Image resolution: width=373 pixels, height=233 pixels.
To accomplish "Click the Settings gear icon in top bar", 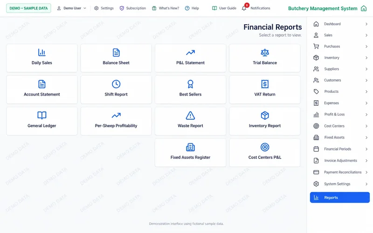I will coord(97,8).
